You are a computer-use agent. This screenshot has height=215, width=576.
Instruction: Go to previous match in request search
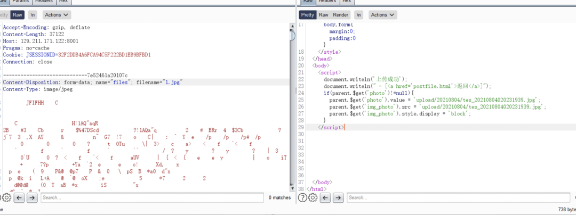tap(20, 198)
